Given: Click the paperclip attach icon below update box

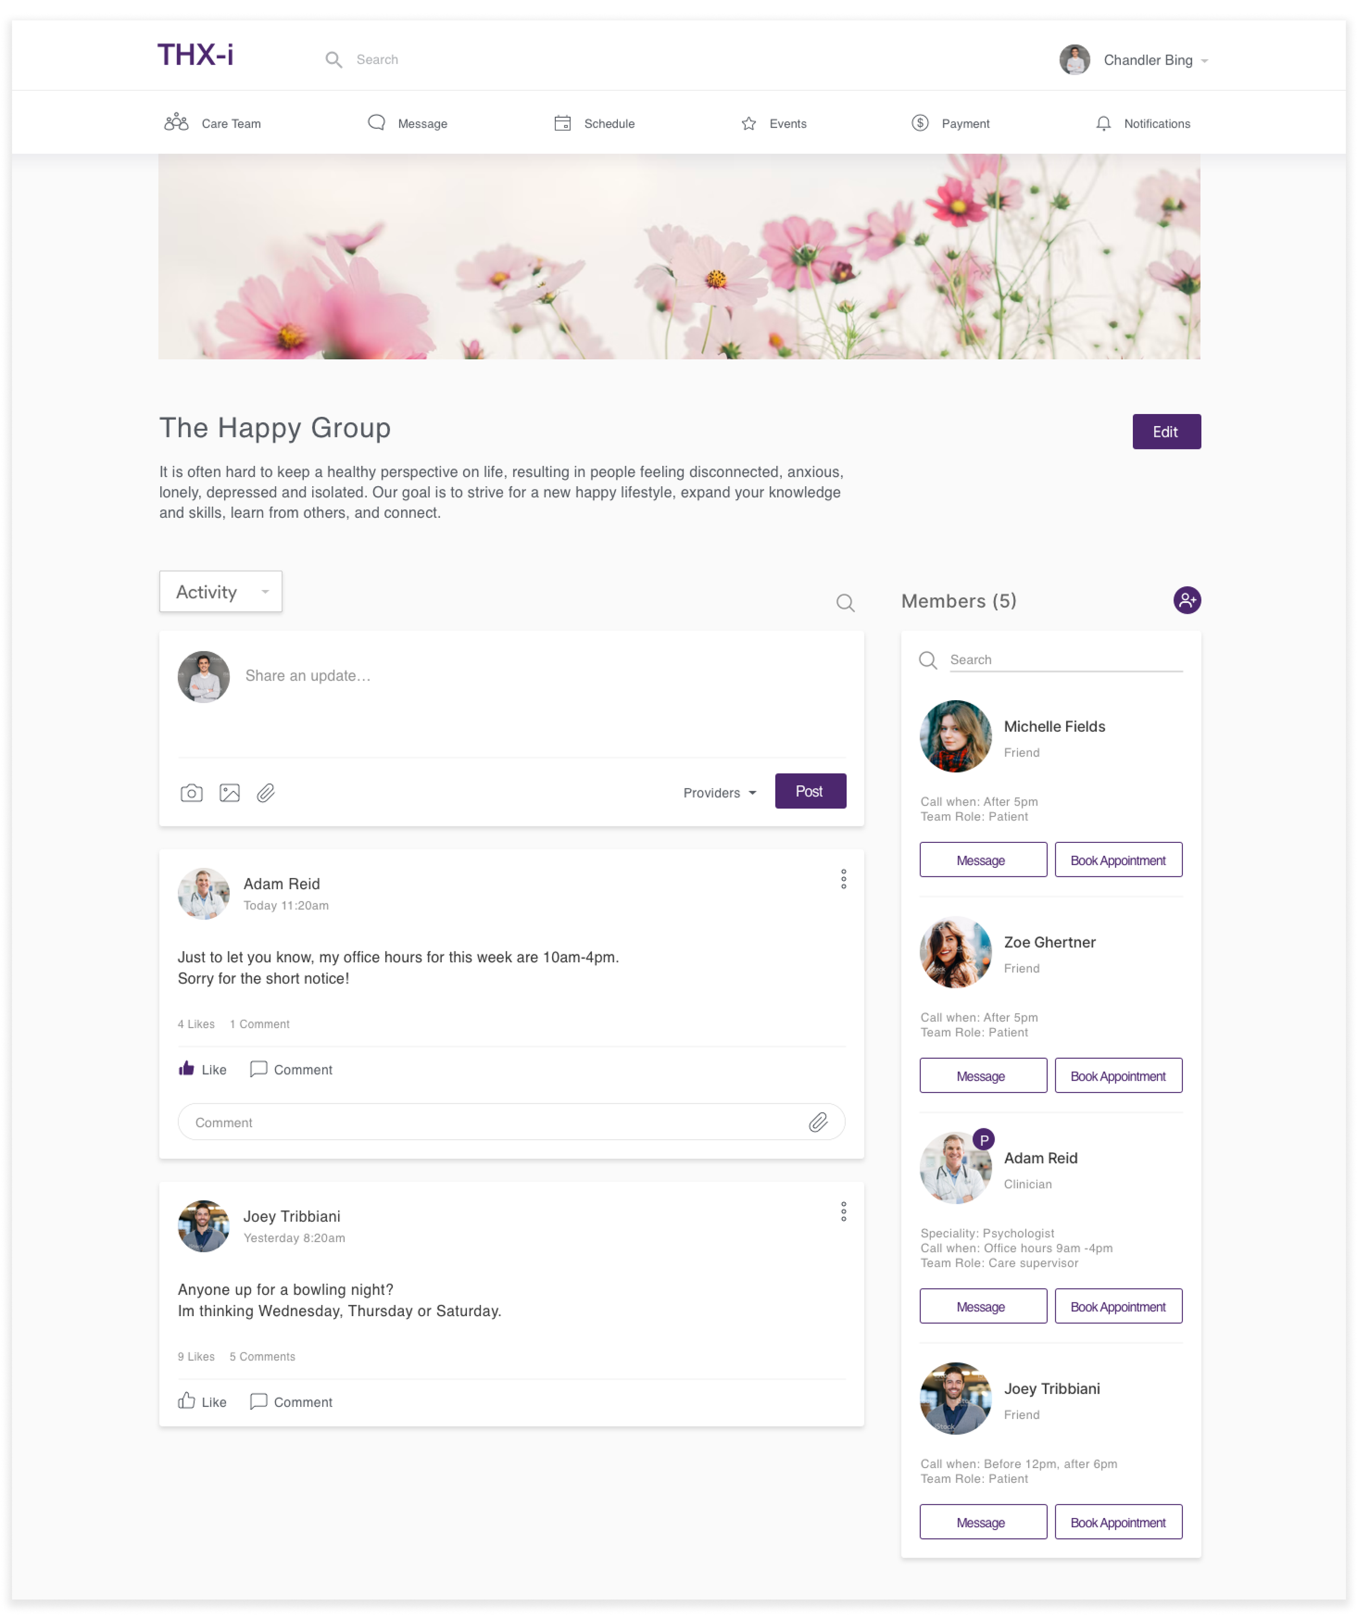Looking at the screenshot, I should (266, 792).
